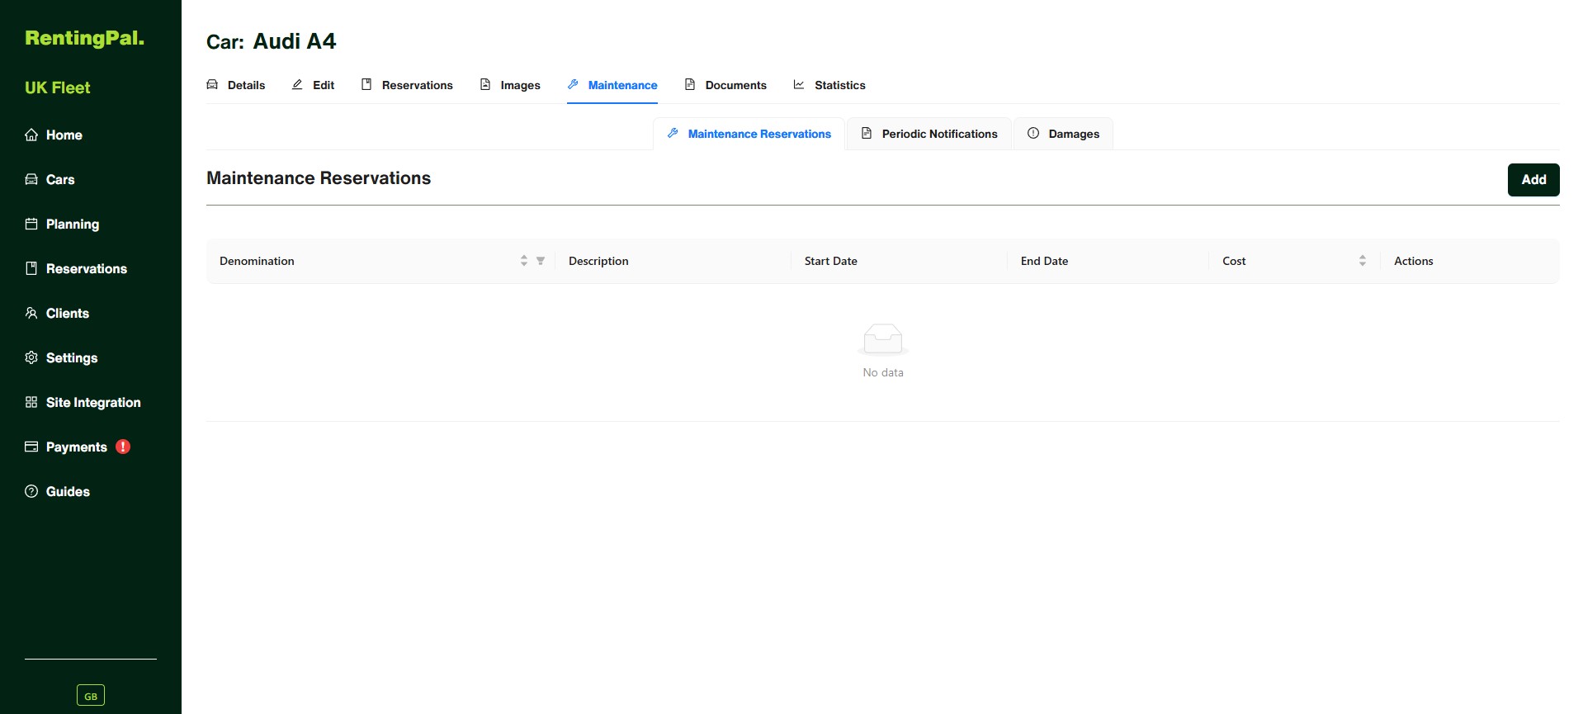Switch to the car Reservations tab
This screenshot has height=714, width=1583.
(407, 85)
